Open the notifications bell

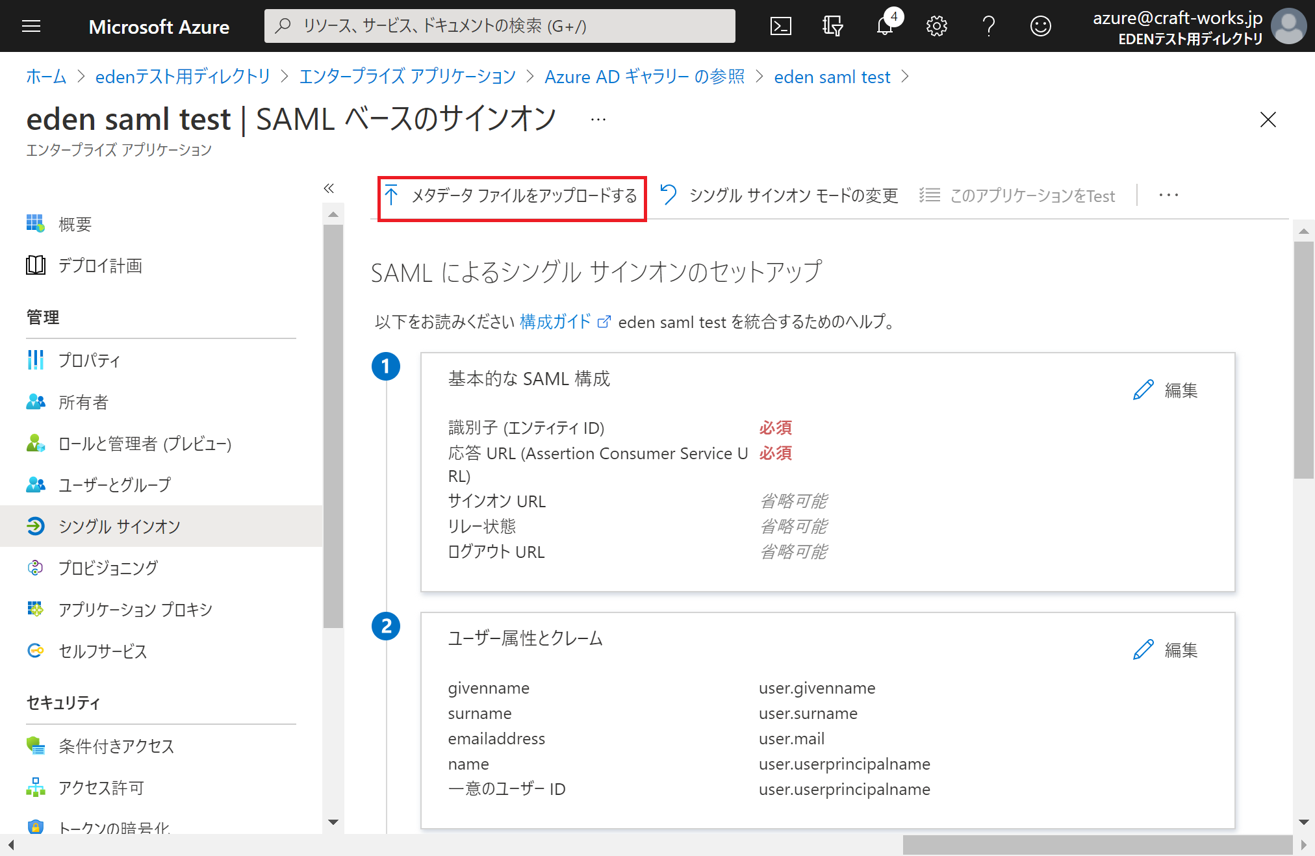tap(885, 26)
